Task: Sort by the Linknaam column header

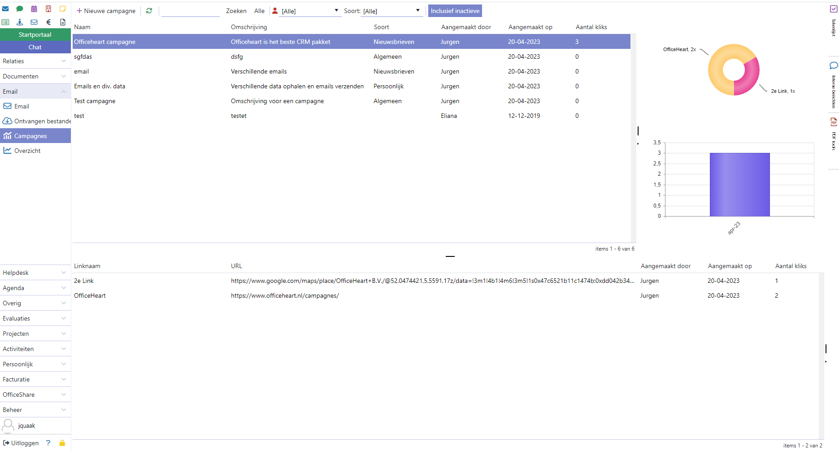Action: (87, 266)
